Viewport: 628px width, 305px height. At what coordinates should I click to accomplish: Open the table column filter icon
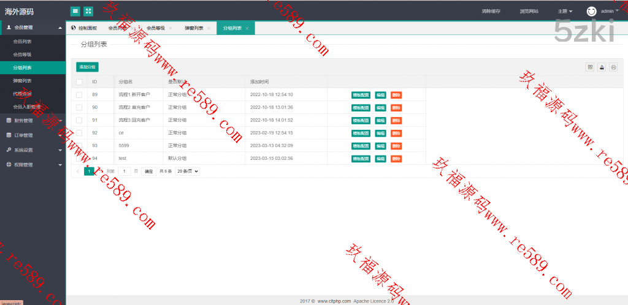coord(590,67)
